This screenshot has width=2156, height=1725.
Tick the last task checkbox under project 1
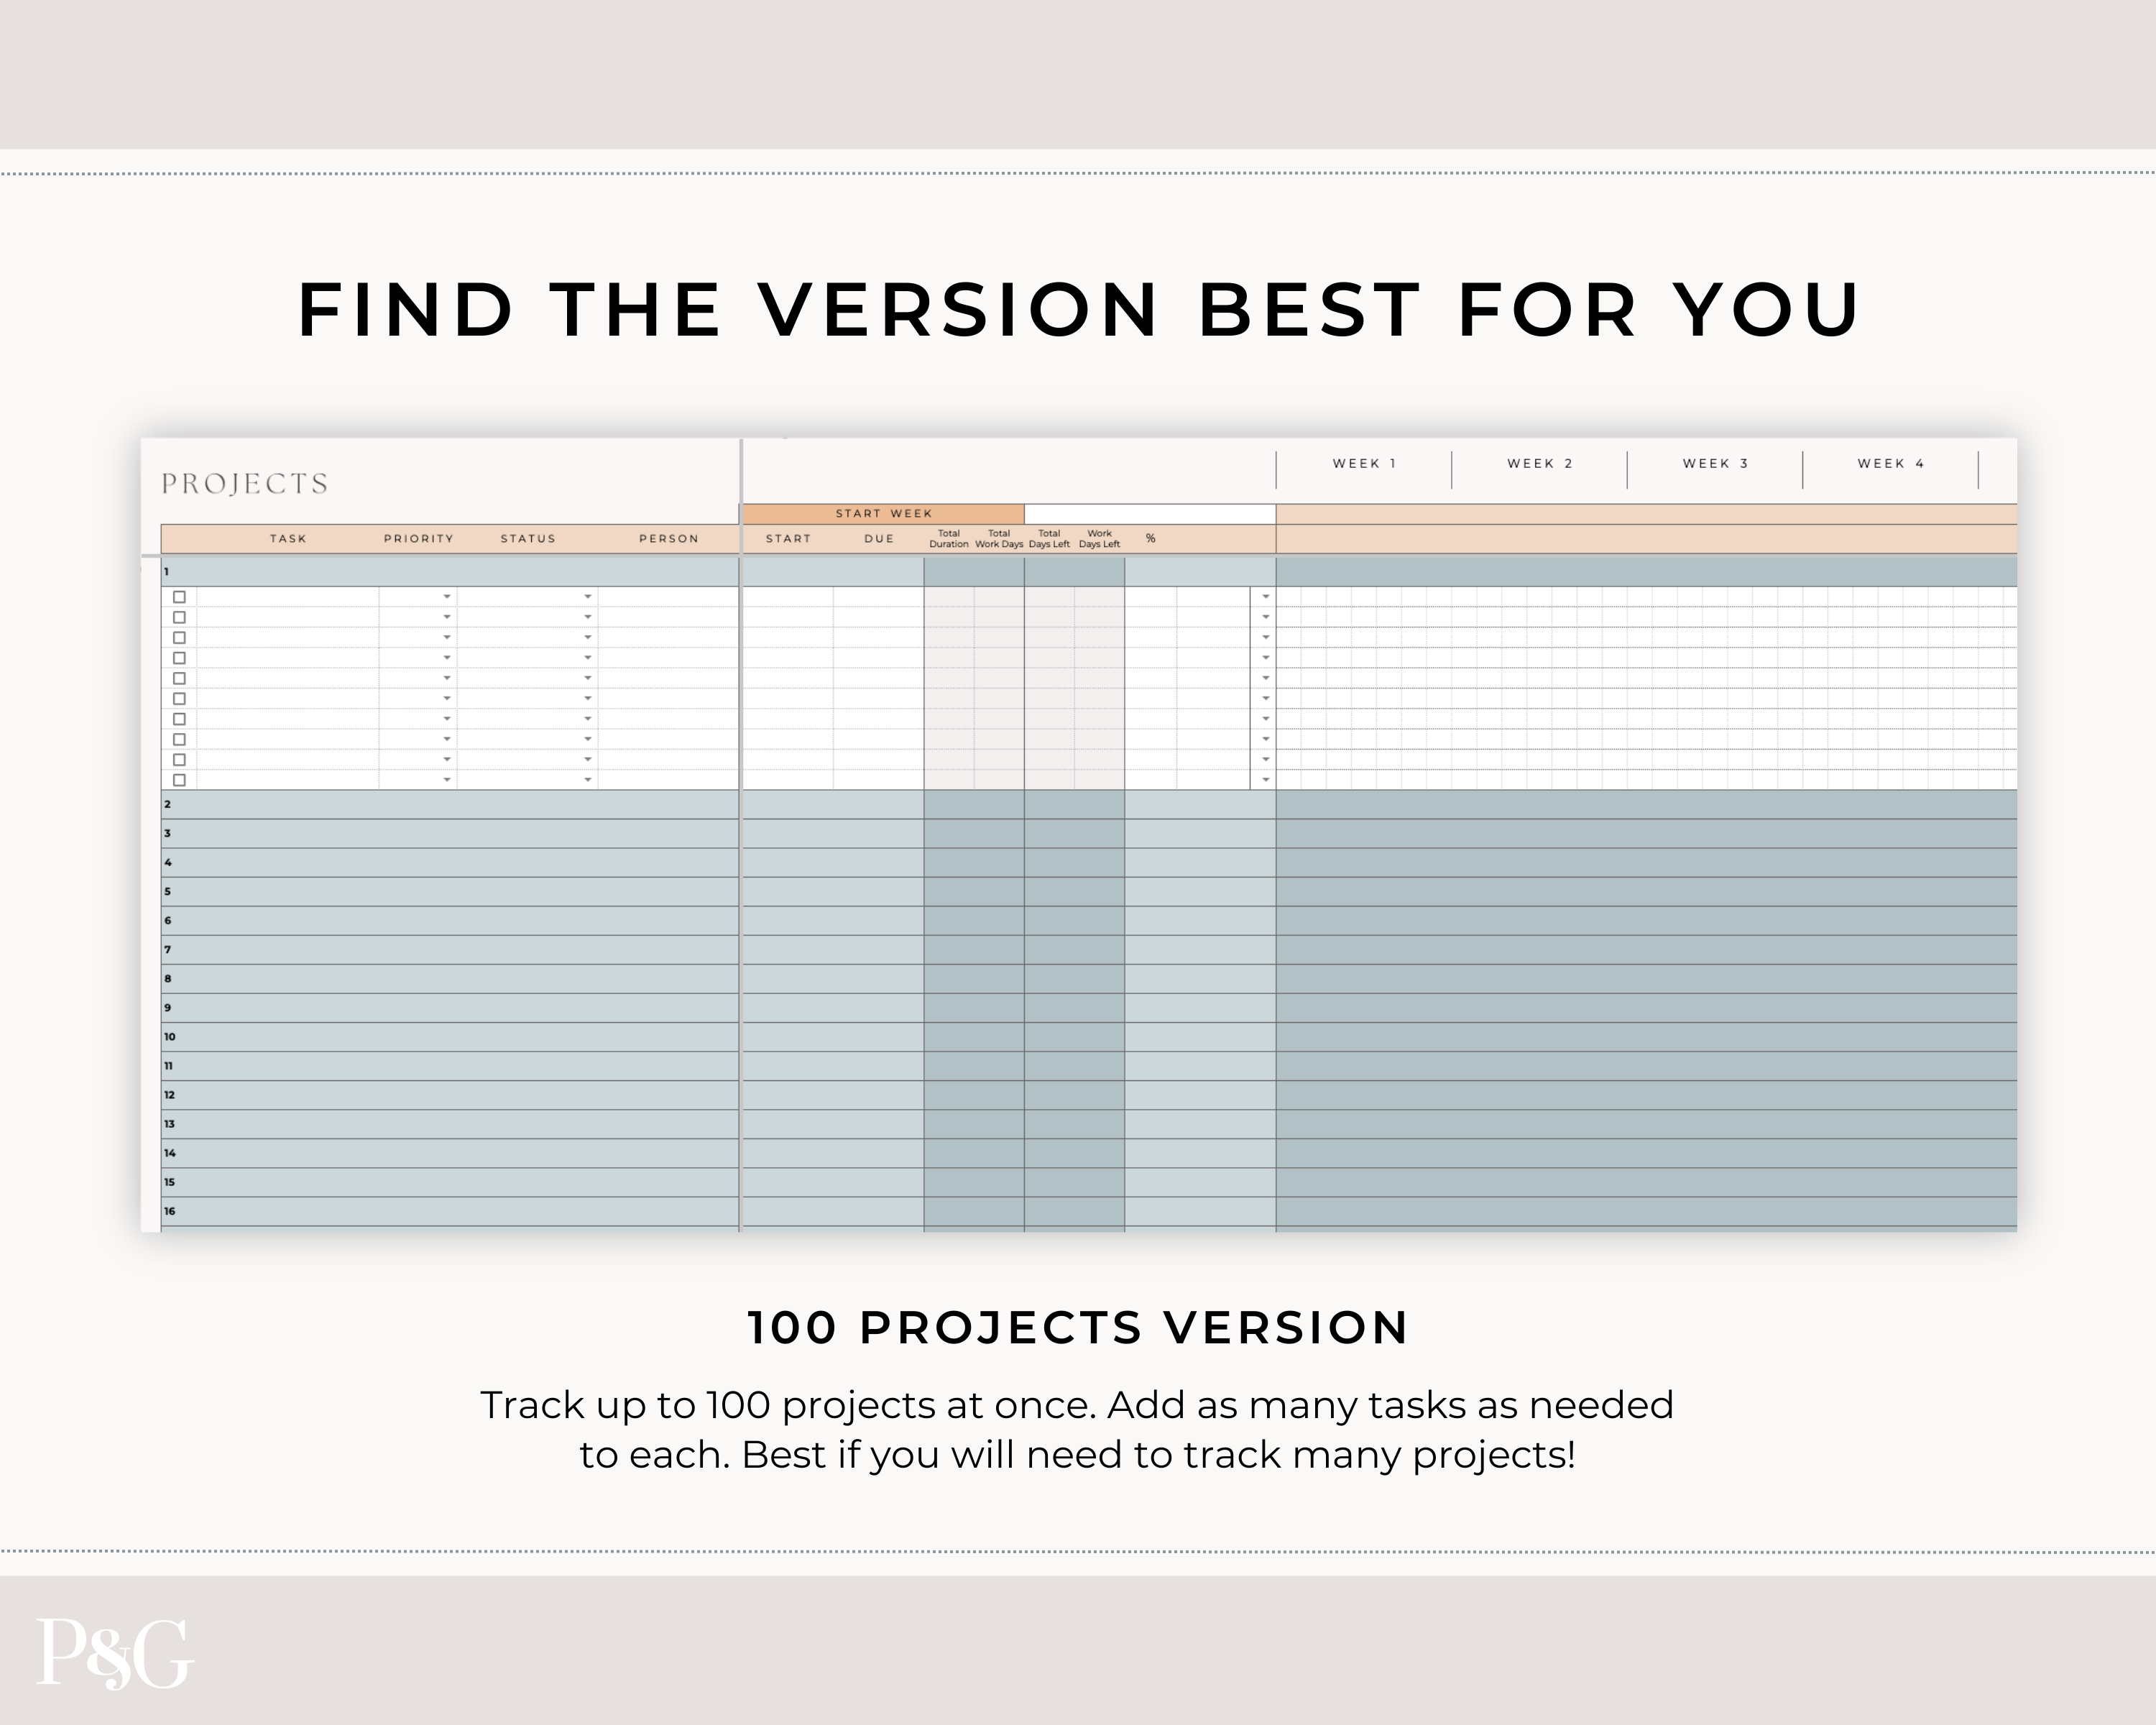180,780
